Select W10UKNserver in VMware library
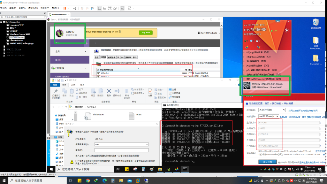The image size is (327, 184). 17,37
